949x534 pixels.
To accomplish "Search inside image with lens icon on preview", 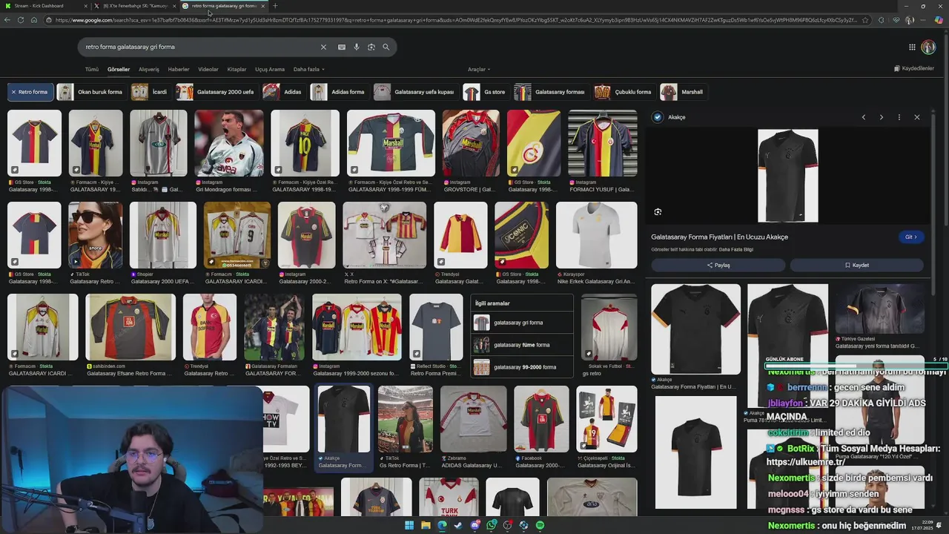I will [x=658, y=212].
